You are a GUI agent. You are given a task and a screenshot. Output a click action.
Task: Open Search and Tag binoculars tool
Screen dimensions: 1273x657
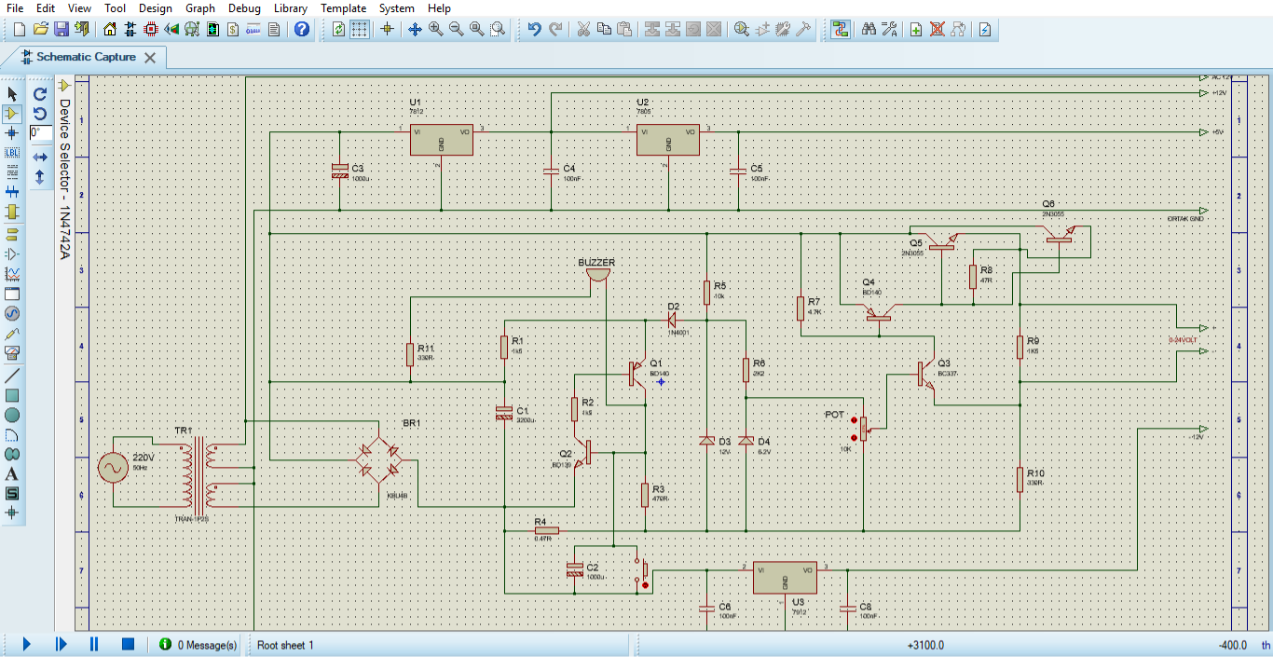869,29
